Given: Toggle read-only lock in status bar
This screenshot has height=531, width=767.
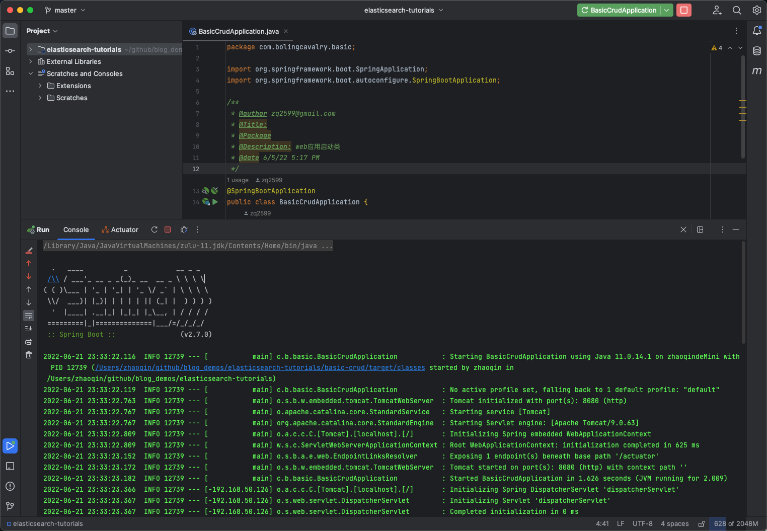Looking at the screenshot, I should (x=702, y=524).
